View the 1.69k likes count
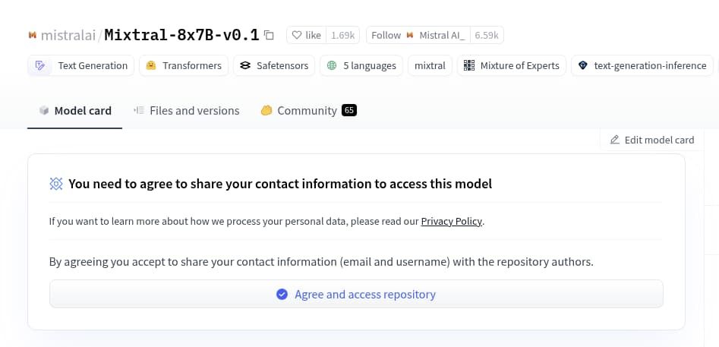The image size is (719, 347). [x=343, y=35]
